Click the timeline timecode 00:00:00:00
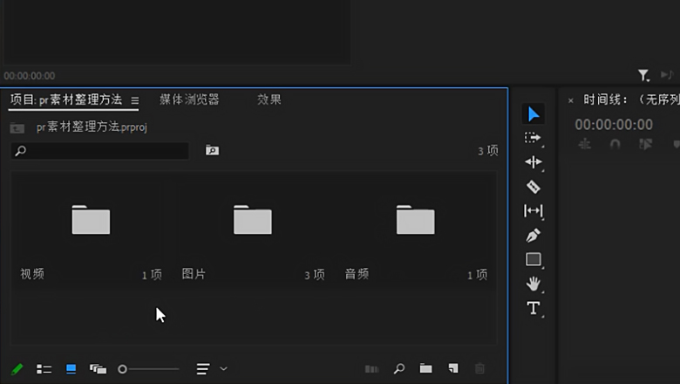Screen dimensions: 680x384 tap(614, 125)
